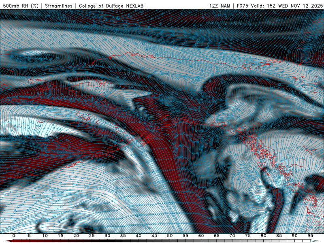Viewport: 324px width, 243px height.
Task: Click the 'F075' forecast hour text
Action: click(242, 6)
